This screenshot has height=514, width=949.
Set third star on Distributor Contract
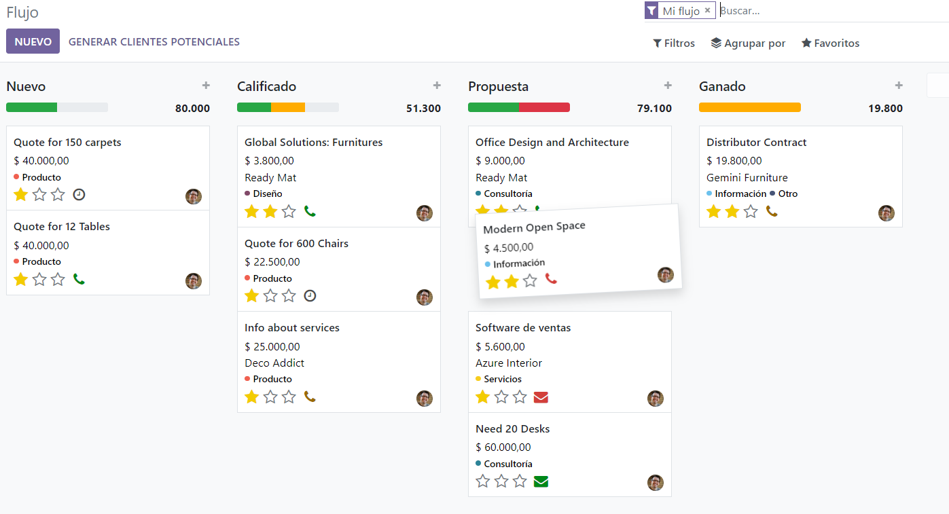[x=751, y=211]
